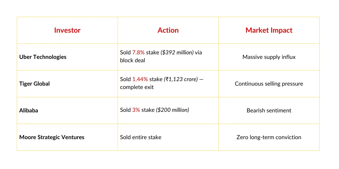The image size is (339, 169).
Task: Click the Continuous selling pressure text
Action: click(269, 84)
